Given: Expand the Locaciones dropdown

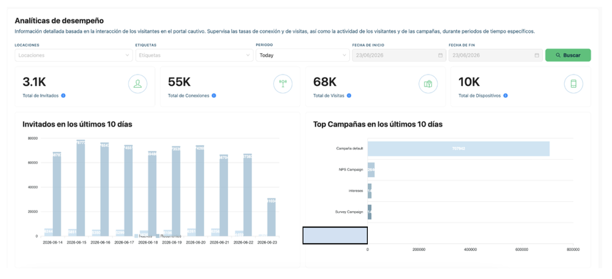Looking at the screenshot, I should (x=74, y=55).
